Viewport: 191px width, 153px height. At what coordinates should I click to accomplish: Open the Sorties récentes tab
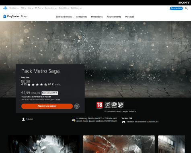pyautogui.click(x=64, y=17)
